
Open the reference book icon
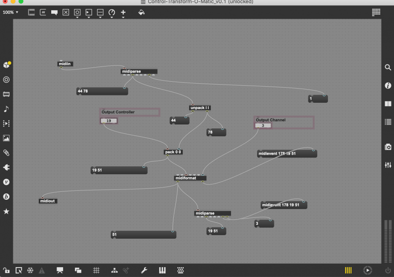click(388, 104)
